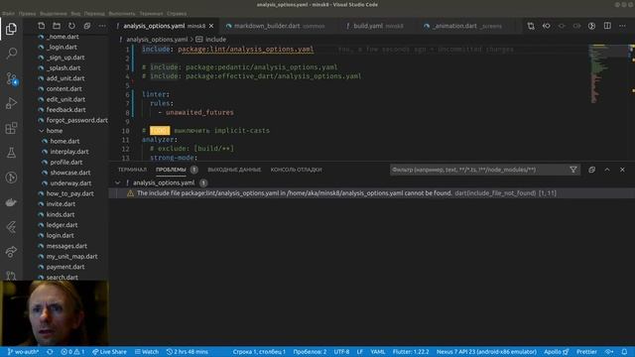Image resolution: width=635 pixels, height=357 pixels.
Task: Open ledger.dart in explorer
Action: [62, 225]
